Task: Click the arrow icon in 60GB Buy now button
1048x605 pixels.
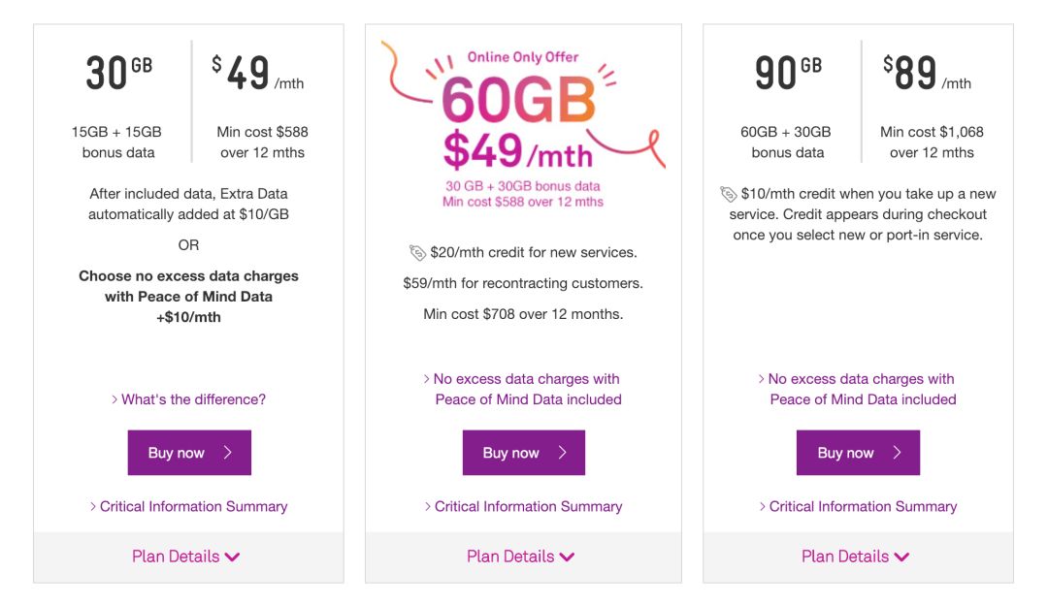Action: click(563, 453)
